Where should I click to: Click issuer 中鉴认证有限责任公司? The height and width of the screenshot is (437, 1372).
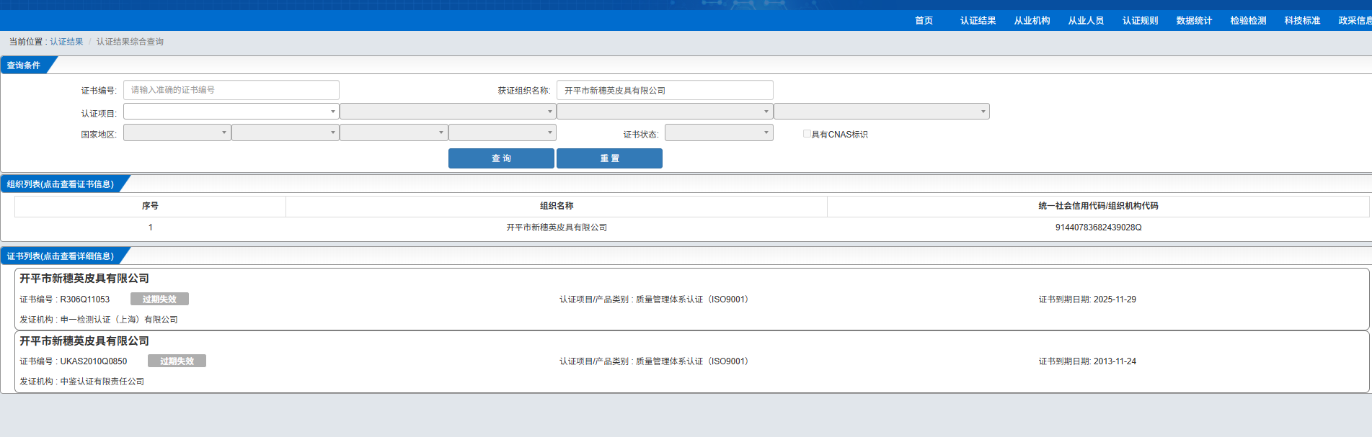click(102, 382)
